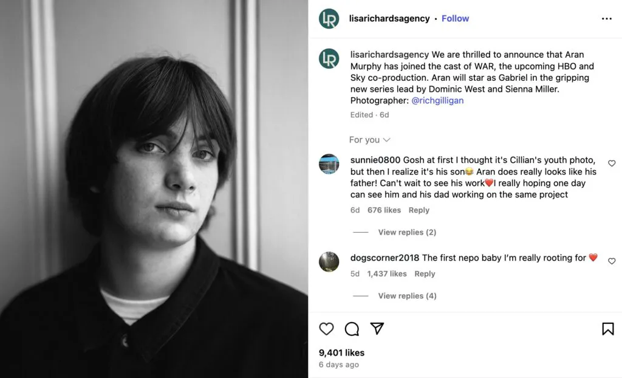Viewport: 622px width, 378px height.
Task: Open comments via speech bubble icon
Action: 352,329
